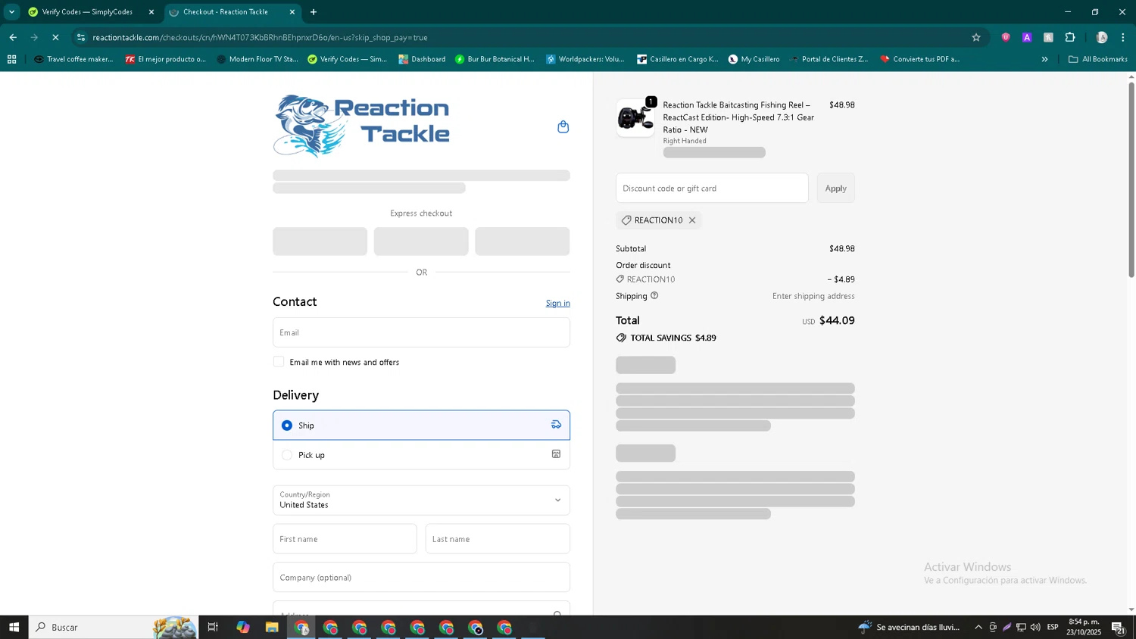Open Convierte tus PDF bookmark

pyautogui.click(x=919, y=59)
